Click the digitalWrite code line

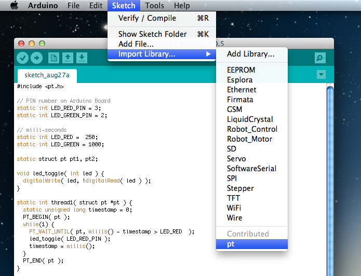click(x=87, y=181)
